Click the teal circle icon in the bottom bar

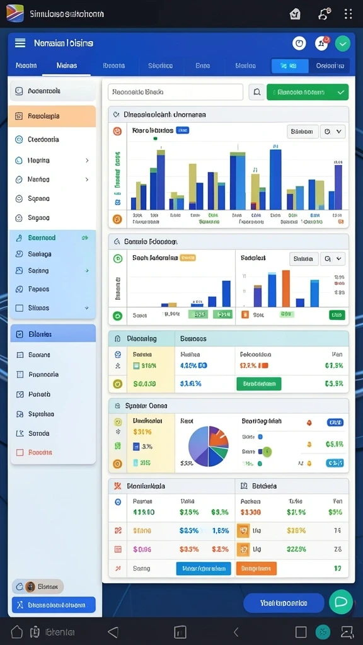pyautogui.click(x=323, y=632)
